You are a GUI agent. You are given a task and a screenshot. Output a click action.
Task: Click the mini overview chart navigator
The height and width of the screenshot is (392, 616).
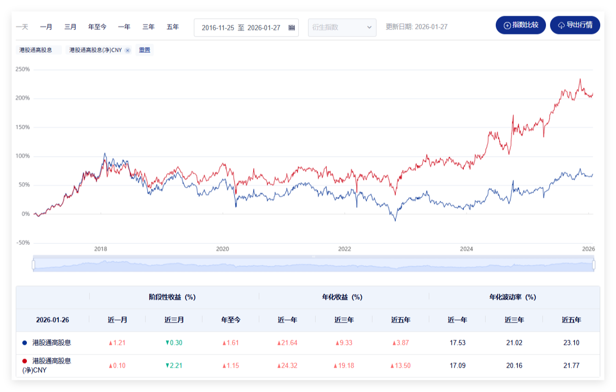coord(313,265)
